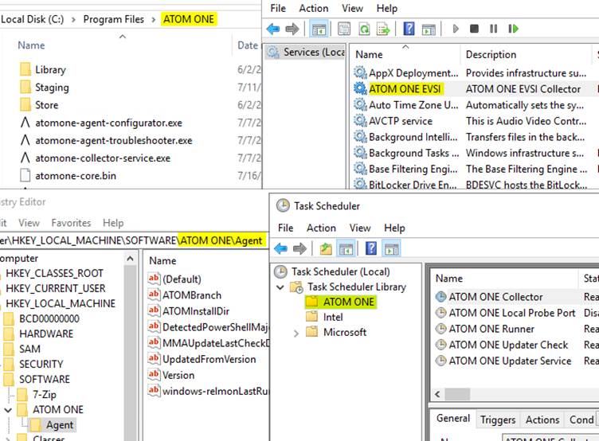Stop the selected service with stop icon
The image size is (599, 441).
474,29
